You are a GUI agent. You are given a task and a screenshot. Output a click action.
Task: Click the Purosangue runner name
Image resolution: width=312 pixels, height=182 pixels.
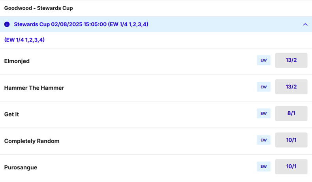pyautogui.click(x=21, y=167)
